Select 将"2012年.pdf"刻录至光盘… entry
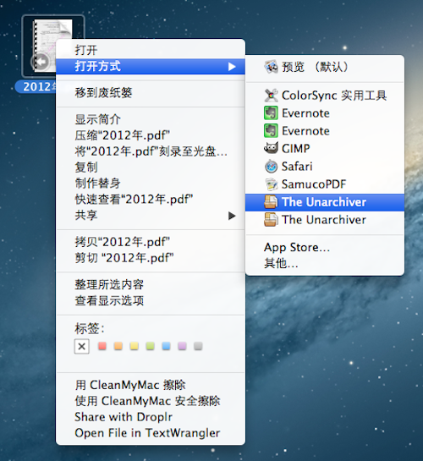The height and width of the screenshot is (461, 423). (x=151, y=151)
